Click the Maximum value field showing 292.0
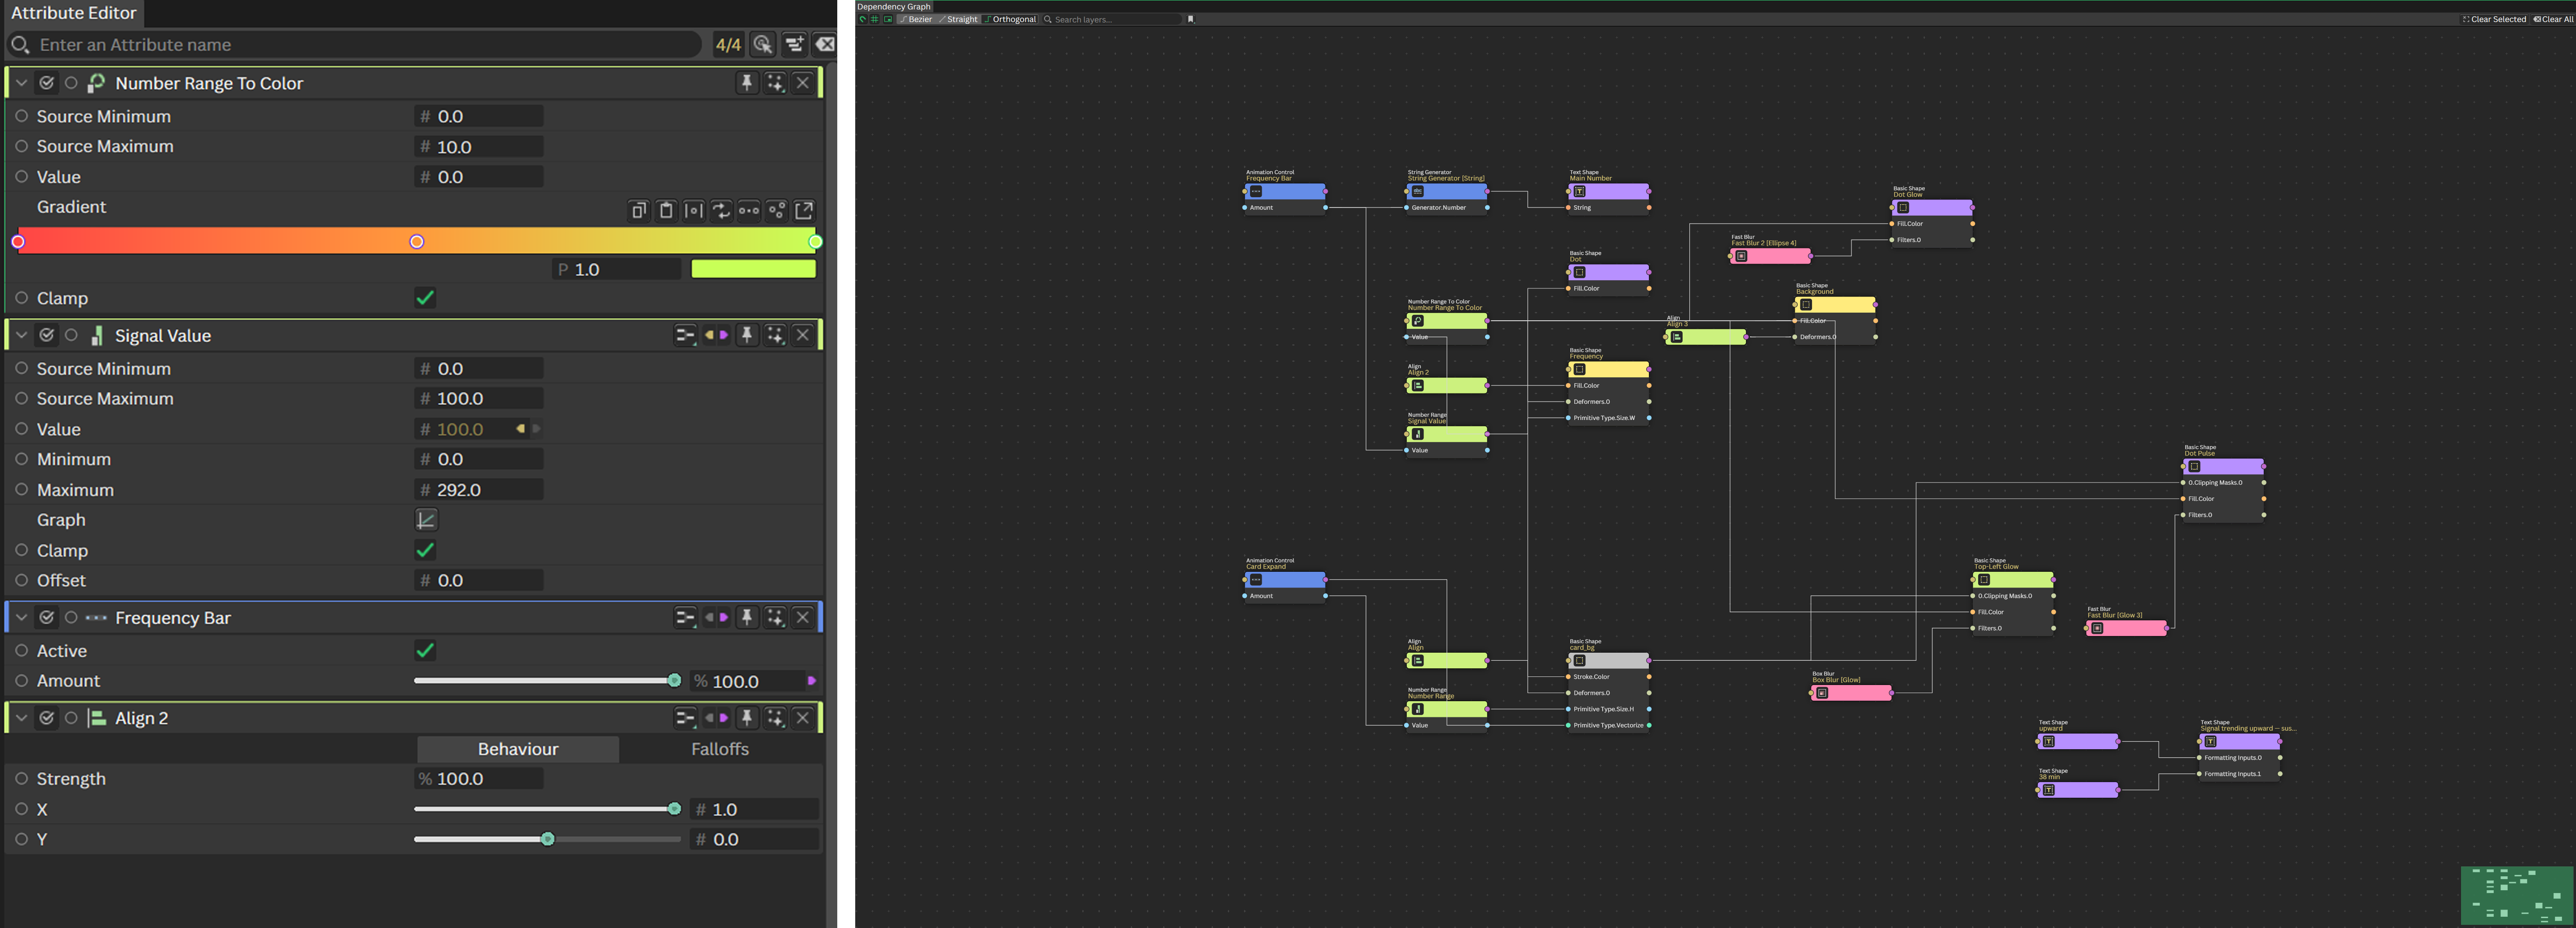This screenshot has width=2576, height=928. click(479, 490)
